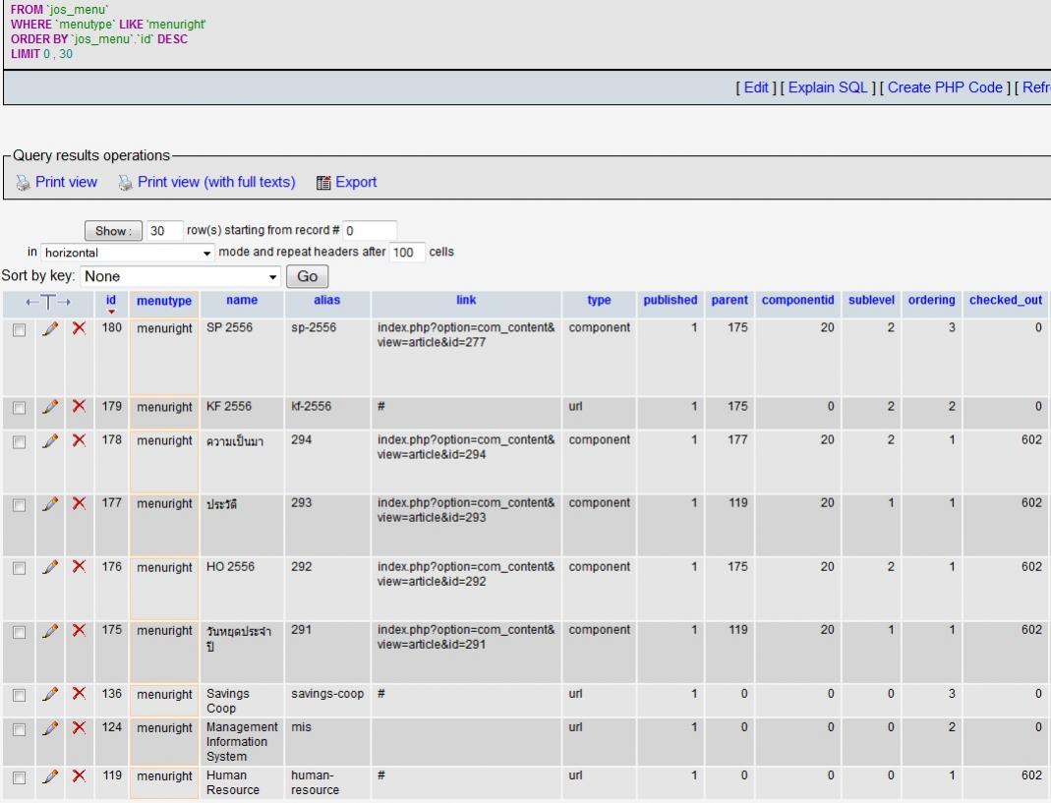Sort by the checked_out column header
Viewport: 1051px width, 803px height.
coord(1006,301)
